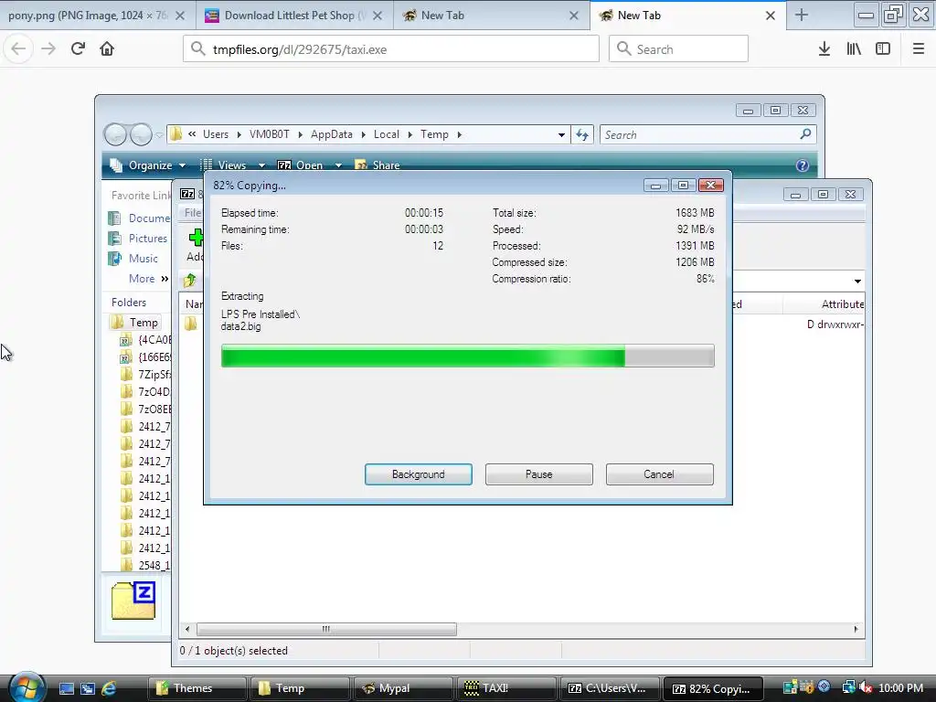936x702 pixels.
Task: Switch to Themes taskbar button
Action: click(197, 688)
